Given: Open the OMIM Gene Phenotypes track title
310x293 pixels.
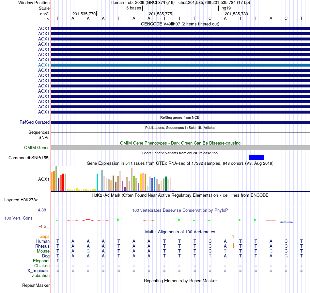Looking at the screenshot, I should point(180,143).
